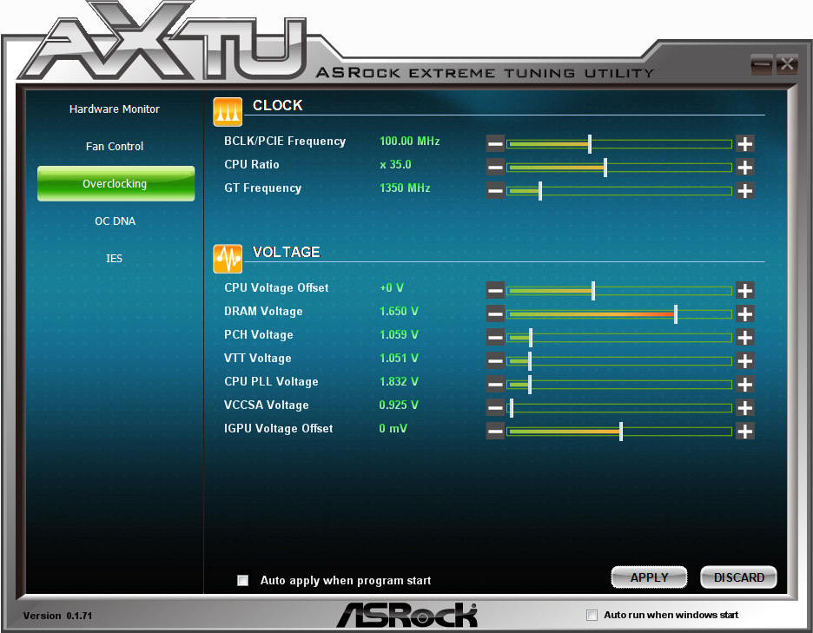Toggle Auto run when windows start
Screen dimensions: 813x633
point(592,615)
